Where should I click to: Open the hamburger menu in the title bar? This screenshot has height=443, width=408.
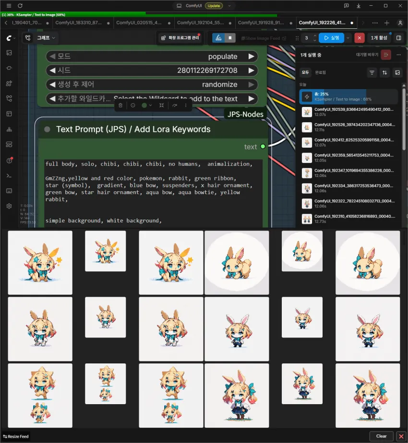9,6
